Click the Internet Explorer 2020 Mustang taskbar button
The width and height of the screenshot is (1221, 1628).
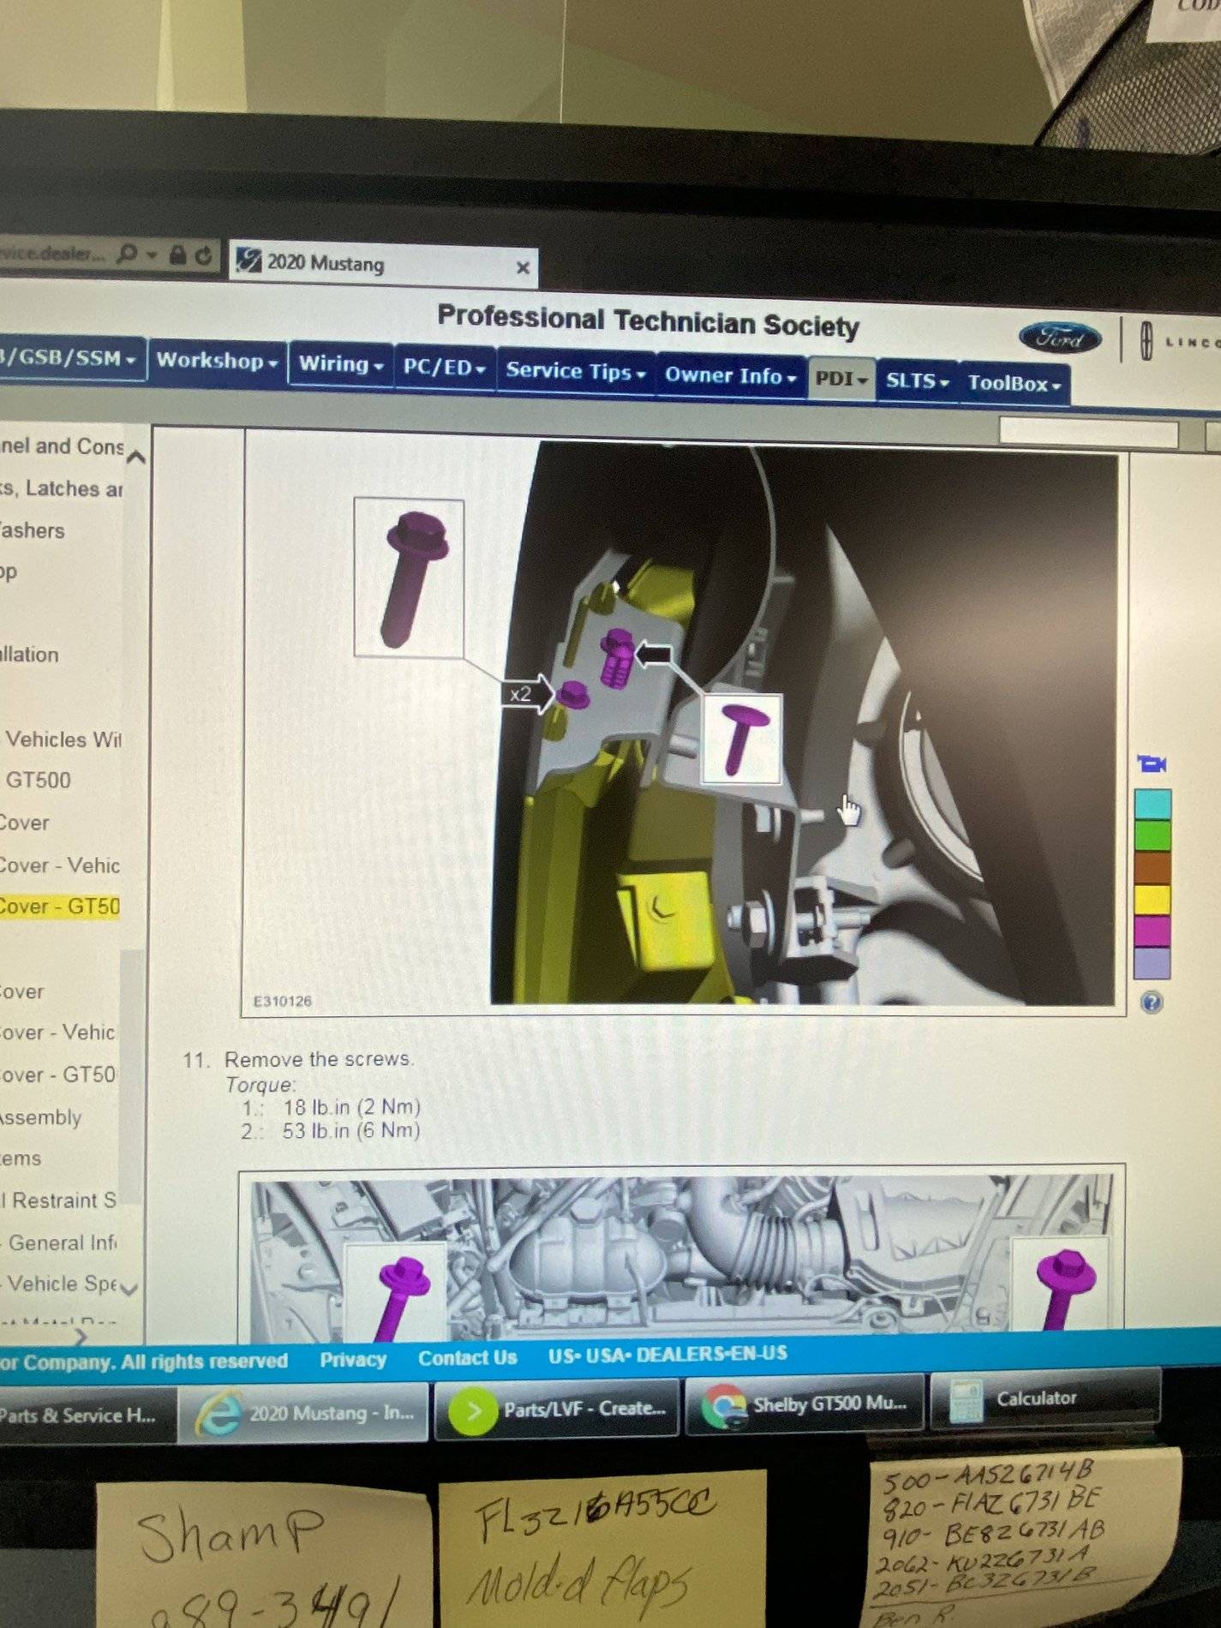pos(303,1414)
